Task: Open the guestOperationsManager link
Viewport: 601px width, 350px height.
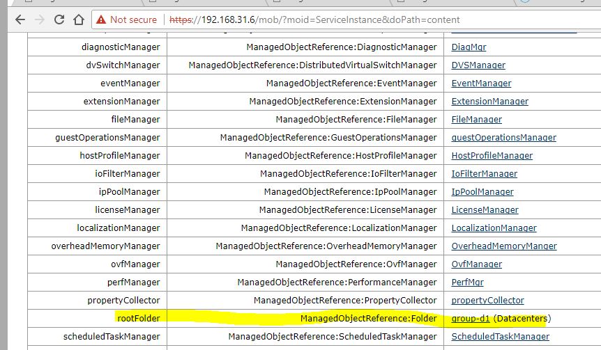Action: click(x=503, y=137)
